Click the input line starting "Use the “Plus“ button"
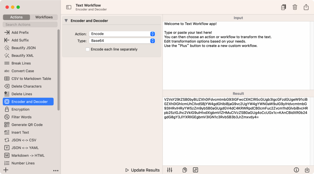The width and height of the screenshot is (314, 174). coord(211,46)
